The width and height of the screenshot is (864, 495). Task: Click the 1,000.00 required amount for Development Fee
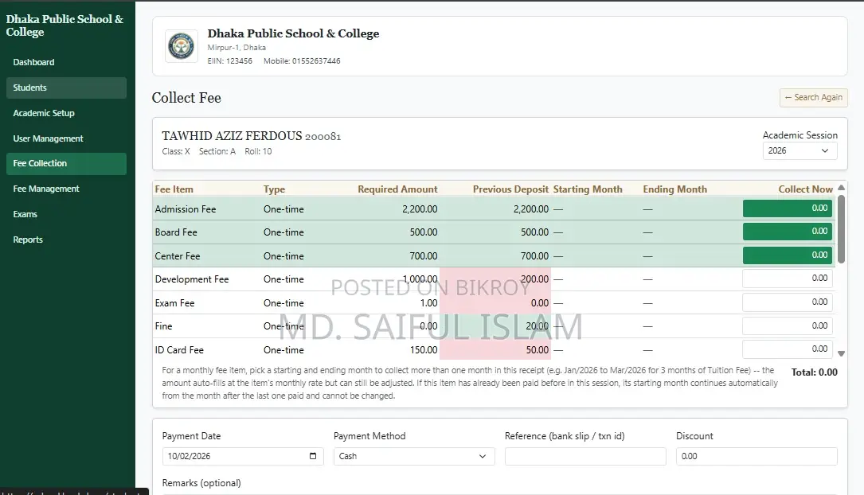tap(420, 279)
